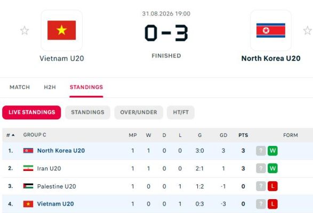Favorite Vietnam U20 with the left star

25,30
